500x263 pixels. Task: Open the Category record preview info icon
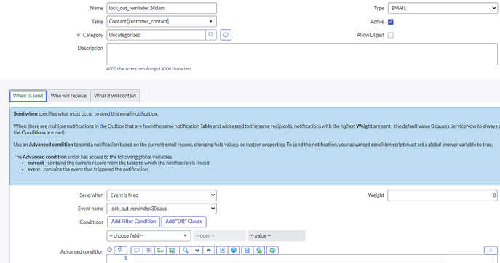pyautogui.click(x=226, y=35)
